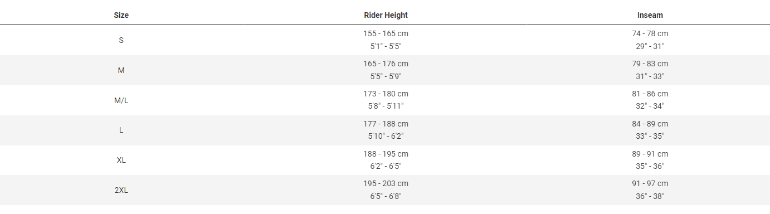This screenshot has width=770, height=214.
Task: Select the M/L size cell
Action: 121,100
